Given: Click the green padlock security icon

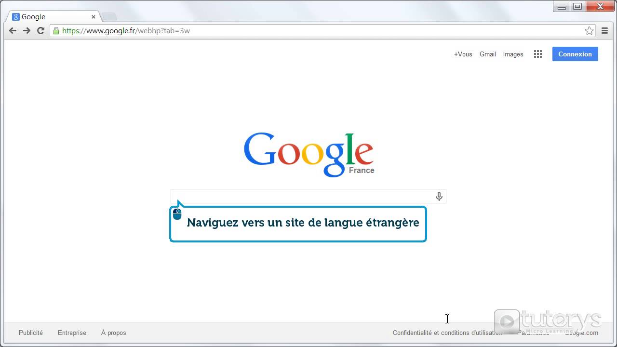Looking at the screenshot, I should click(x=56, y=30).
